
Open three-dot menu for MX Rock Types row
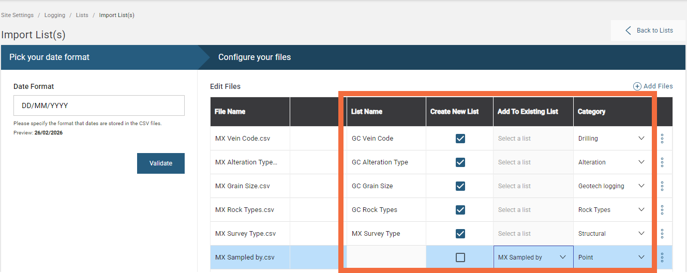662,210
